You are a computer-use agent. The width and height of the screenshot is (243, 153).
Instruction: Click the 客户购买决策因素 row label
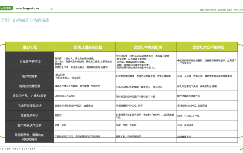pos(29,125)
